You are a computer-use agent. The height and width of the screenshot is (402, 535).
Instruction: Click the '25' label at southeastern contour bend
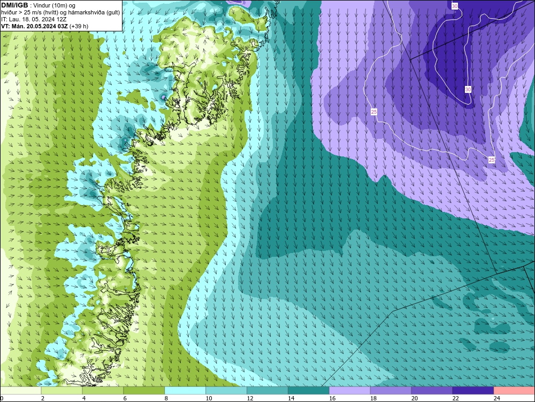pyautogui.click(x=492, y=160)
